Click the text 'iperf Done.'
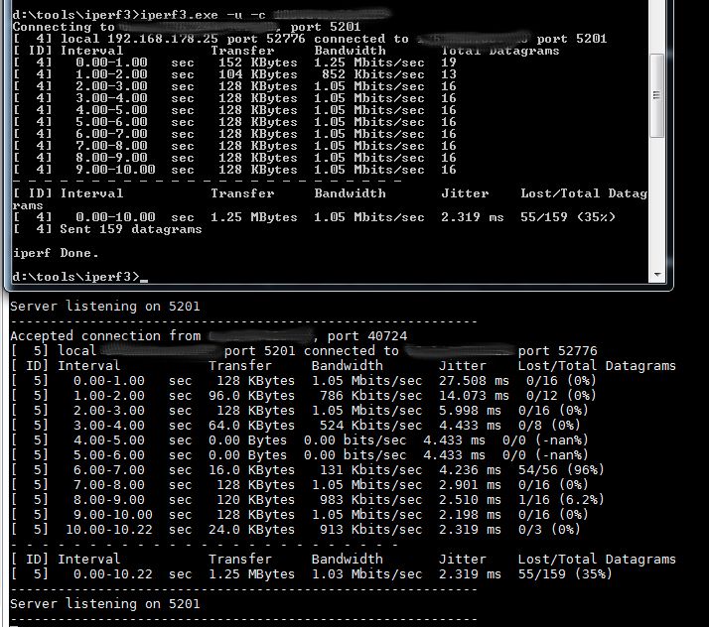Viewport: 709px width, 627px height. pos(56,253)
